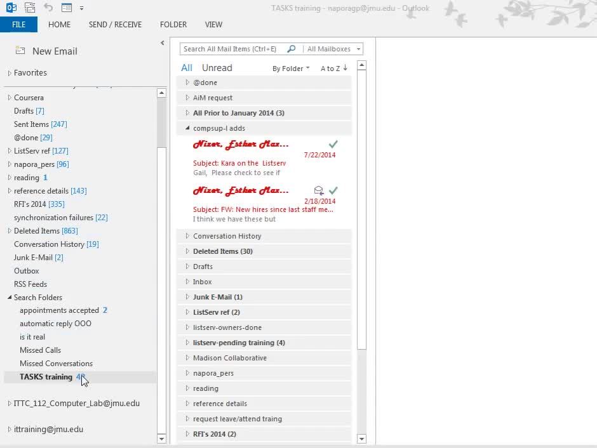The width and height of the screenshot is (597, 448).
Task: Expand the Drafts group in message list
Action: click(x=187, y=267)
